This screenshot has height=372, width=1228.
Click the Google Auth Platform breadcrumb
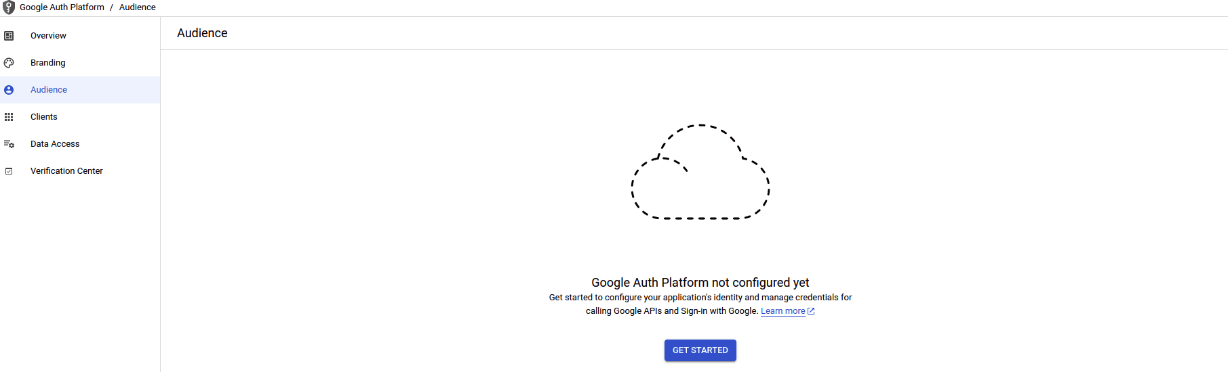point(62,7)
